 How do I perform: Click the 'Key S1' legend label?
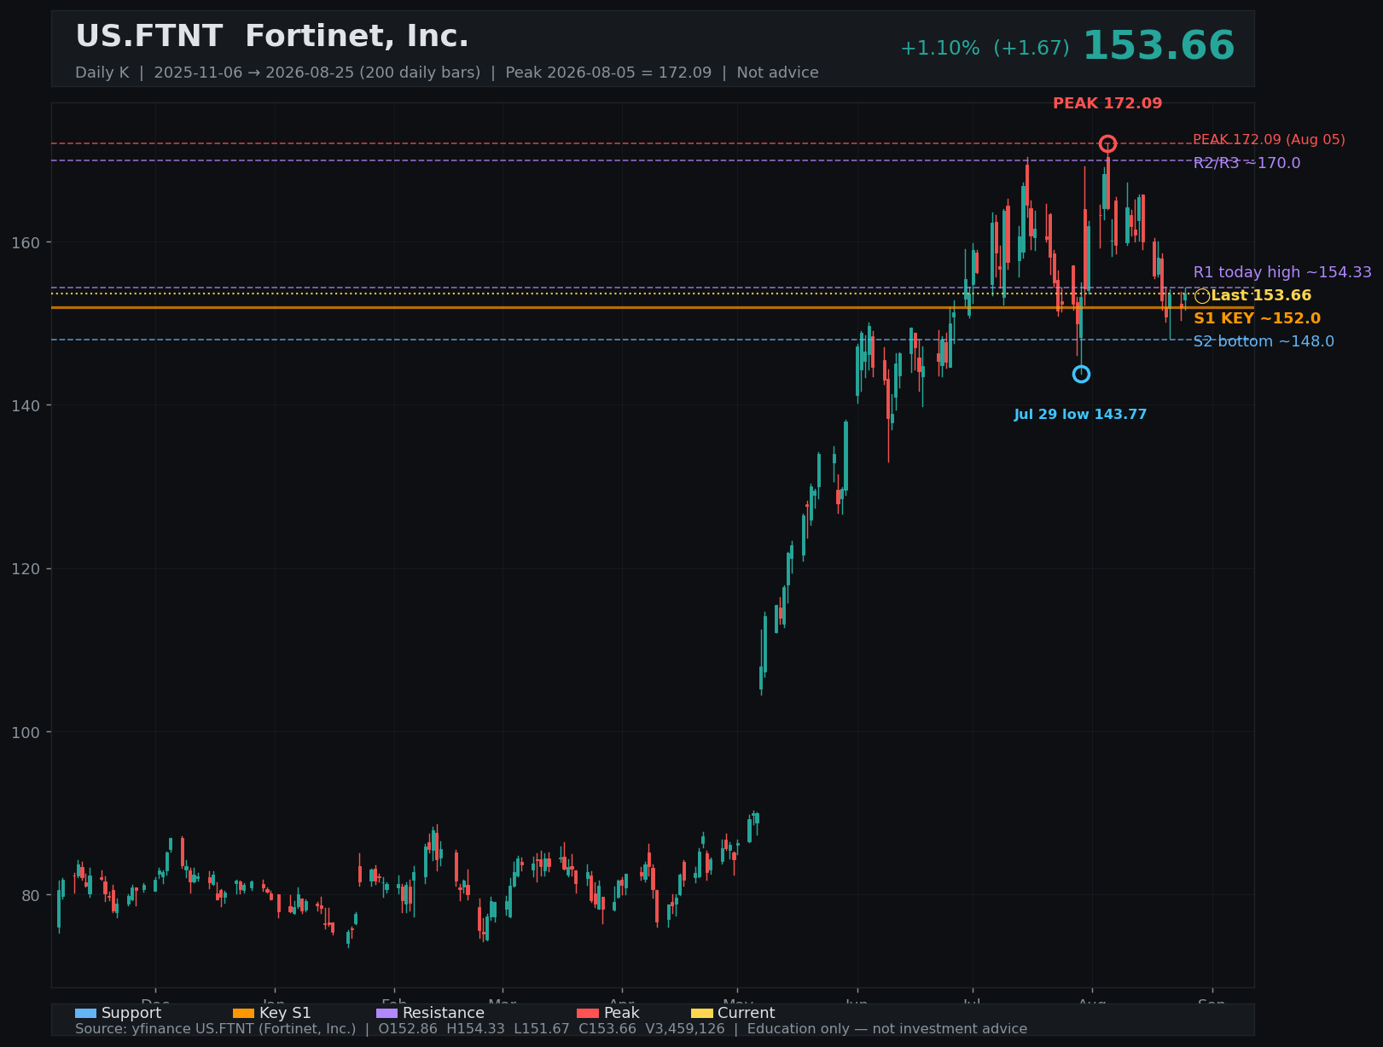[x=285, y=1013]
